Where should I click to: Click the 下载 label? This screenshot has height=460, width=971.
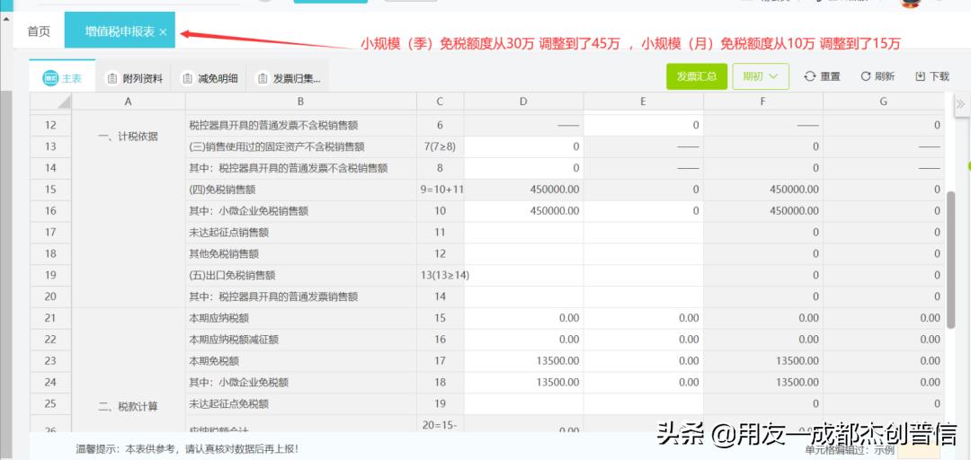pyautogui.click(x=940, y=76)
